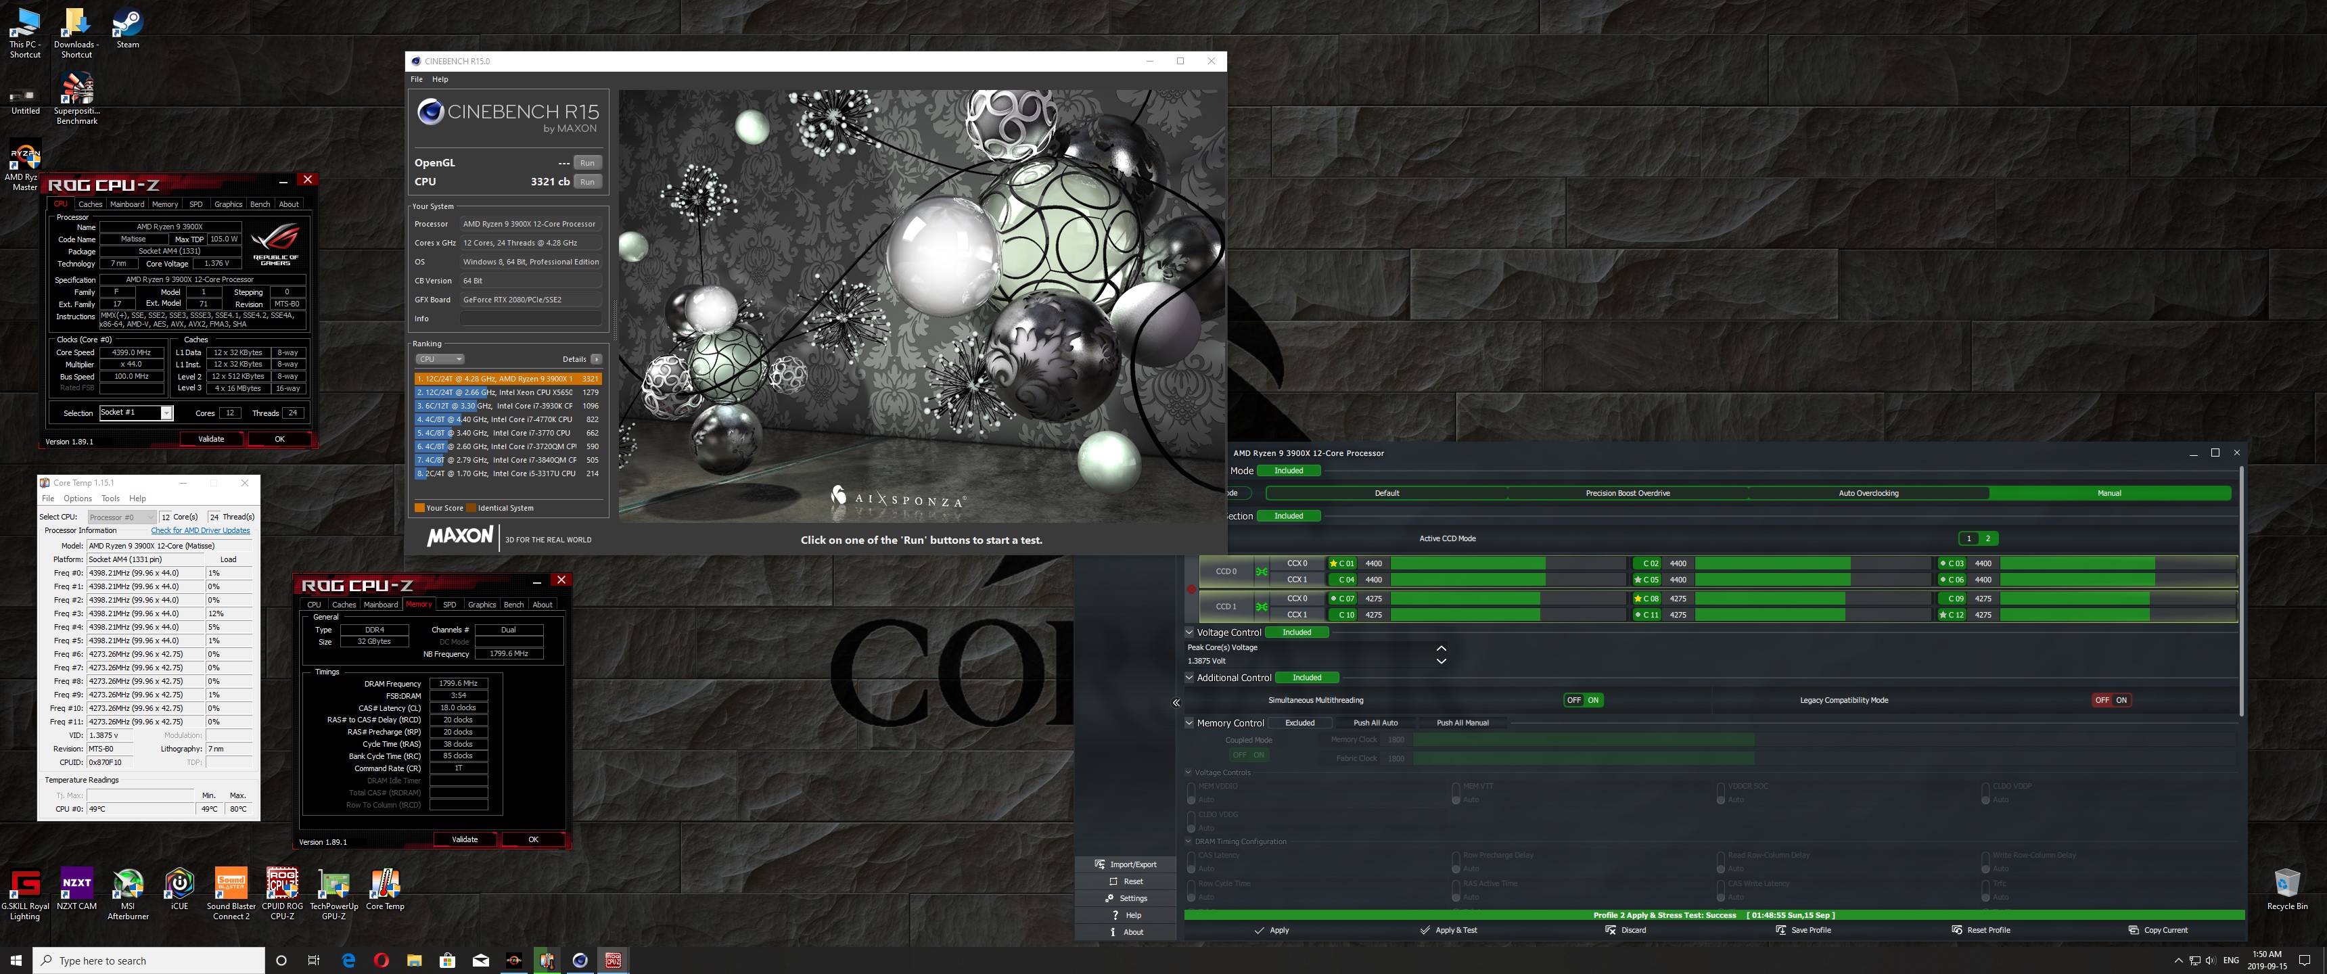Viewport: 2327px width, 974px height.
Task: Open Core Temp desktop shortcut
Action: (x=385, y=890)
